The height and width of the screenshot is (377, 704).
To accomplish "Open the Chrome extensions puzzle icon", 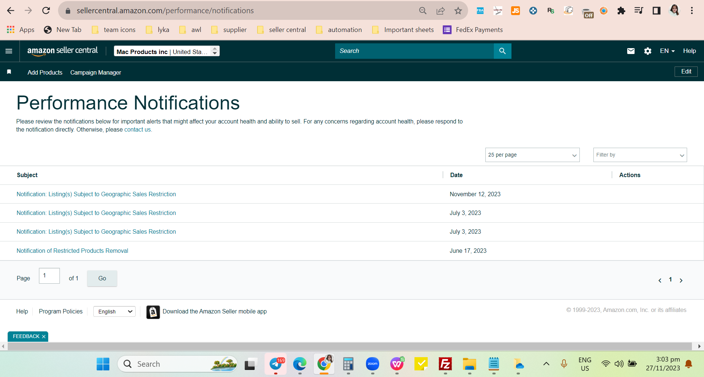I will pos(621,11).
